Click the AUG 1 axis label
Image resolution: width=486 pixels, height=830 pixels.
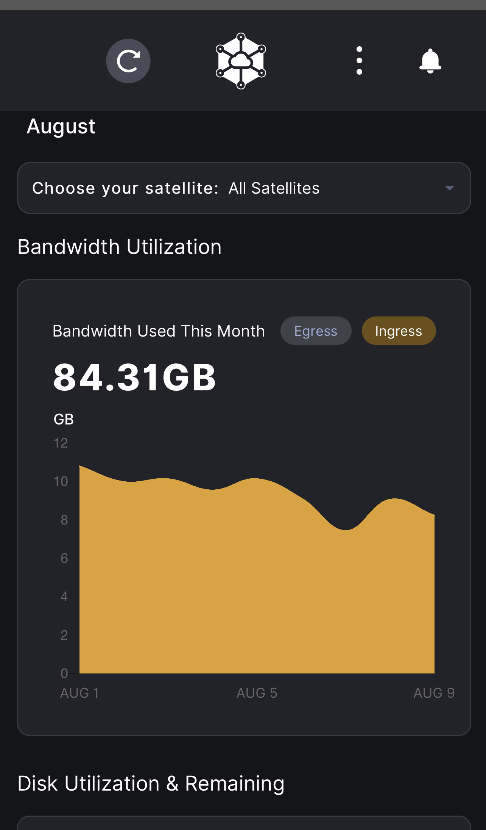point(79,693)
